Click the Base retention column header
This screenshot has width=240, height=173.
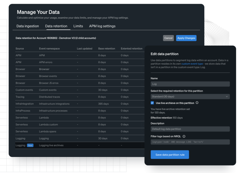click(107, 49)
